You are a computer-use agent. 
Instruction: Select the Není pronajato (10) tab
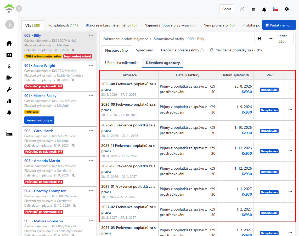pyautogui.click(x=219, y=25)
